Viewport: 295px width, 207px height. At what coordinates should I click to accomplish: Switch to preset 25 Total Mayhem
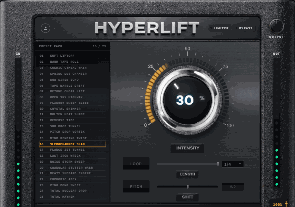(x=73, y=197)
